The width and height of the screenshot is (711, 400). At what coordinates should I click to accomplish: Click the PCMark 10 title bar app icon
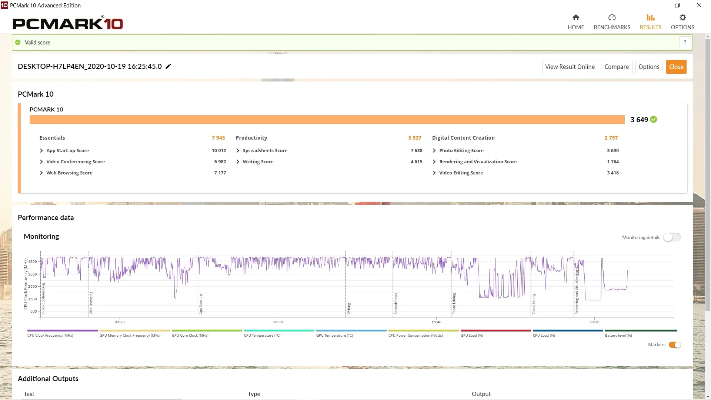pos(4,5)
